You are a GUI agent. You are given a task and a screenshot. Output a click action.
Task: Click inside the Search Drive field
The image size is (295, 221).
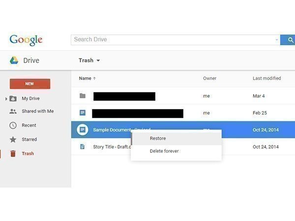coord(172,40)
